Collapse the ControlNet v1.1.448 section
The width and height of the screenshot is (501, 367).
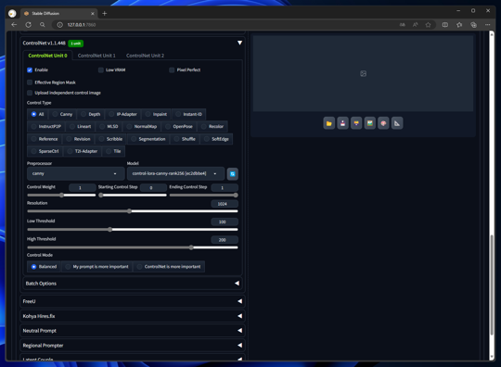pos(239,43)
